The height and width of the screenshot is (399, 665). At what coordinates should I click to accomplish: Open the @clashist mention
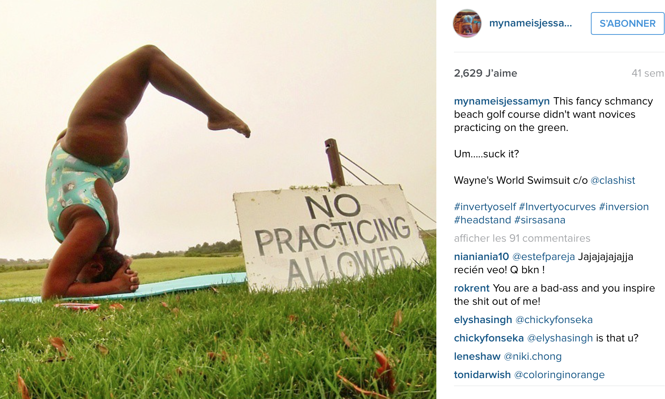coord(613,180)
